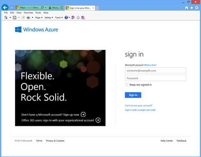Open the Terms footer link
This screenshot has width=201, height=157.
[x=39, y=141]
